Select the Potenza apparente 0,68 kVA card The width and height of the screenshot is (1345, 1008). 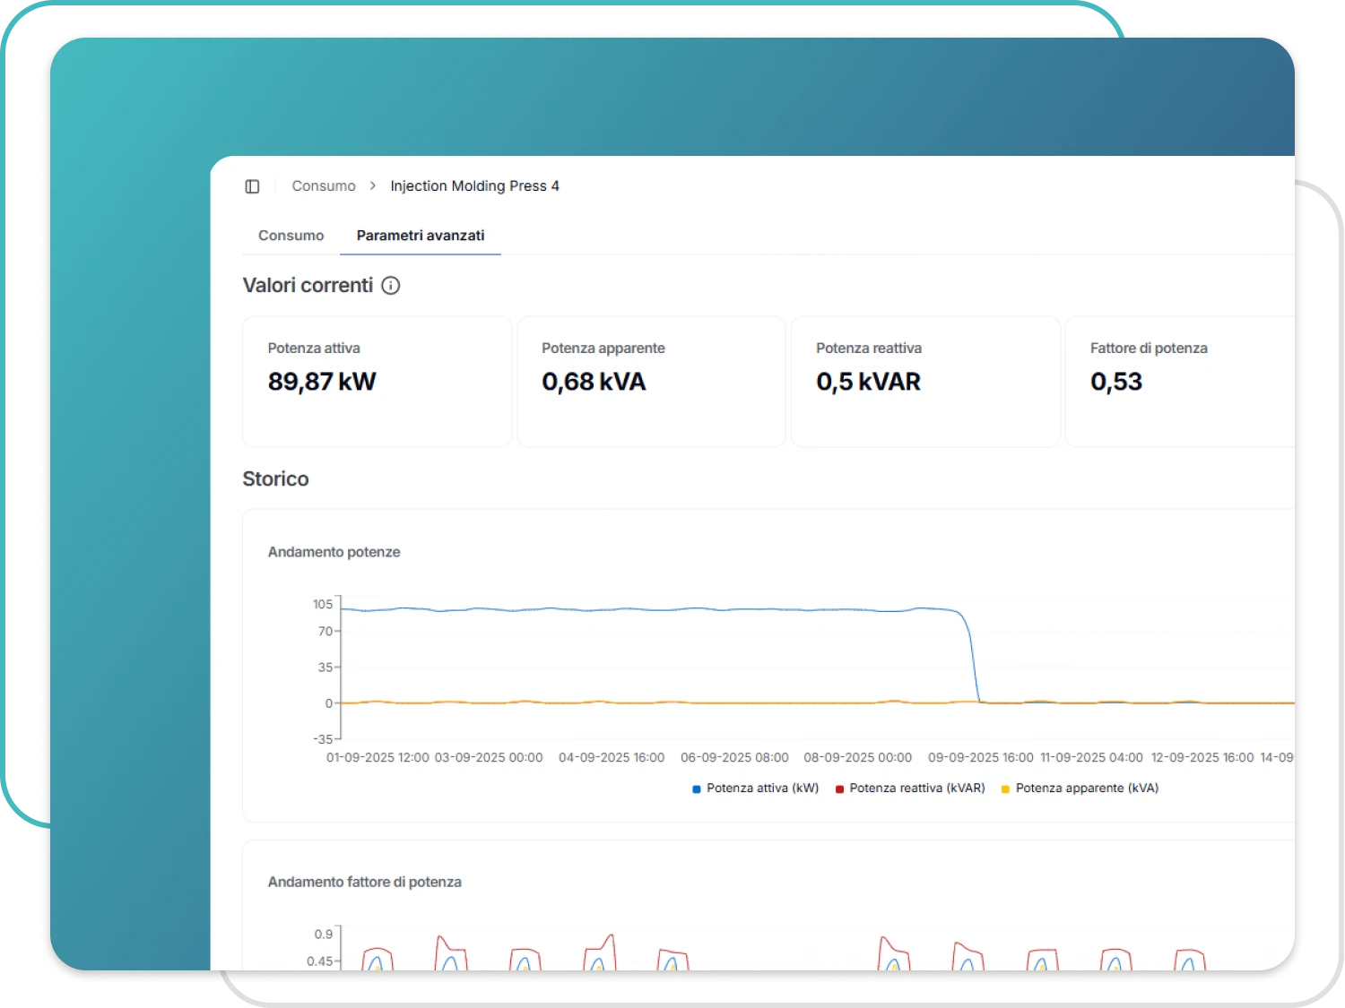tap(651, 381)
